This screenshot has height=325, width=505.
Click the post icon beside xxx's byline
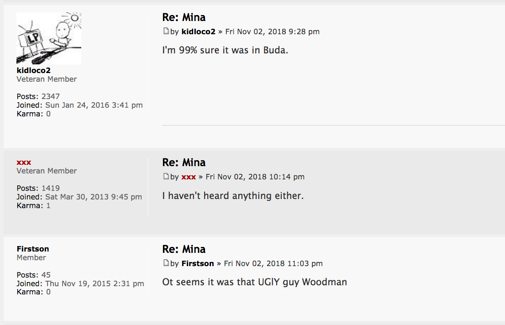point(166,177)
